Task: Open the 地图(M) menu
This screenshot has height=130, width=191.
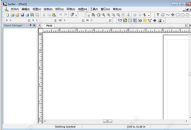Action: click(83, 9)
